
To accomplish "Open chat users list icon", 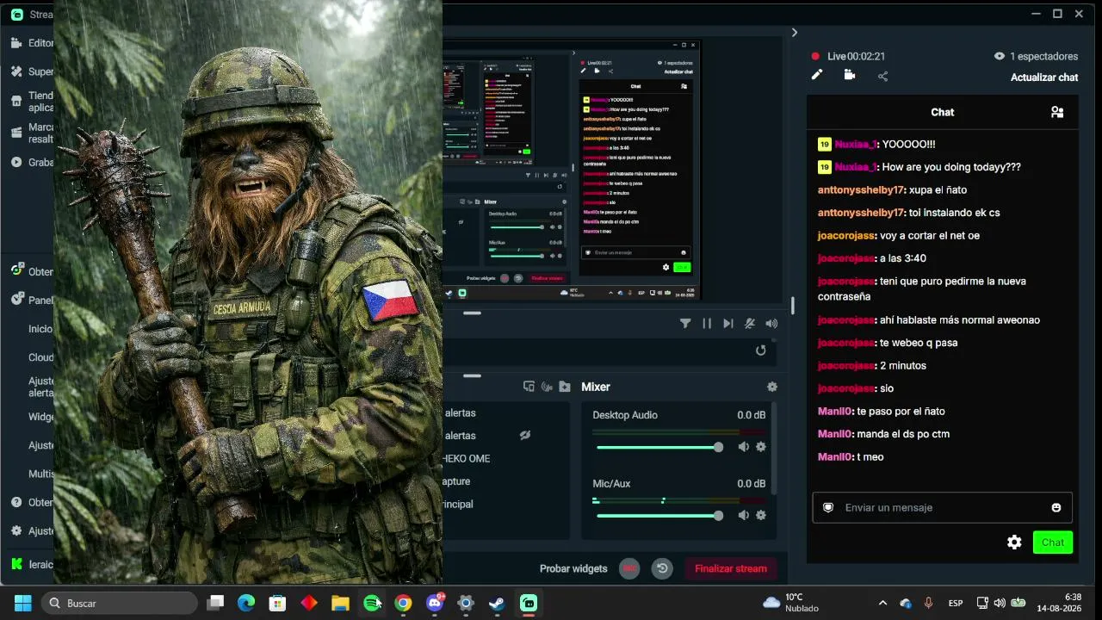I will click(1057, 112).
